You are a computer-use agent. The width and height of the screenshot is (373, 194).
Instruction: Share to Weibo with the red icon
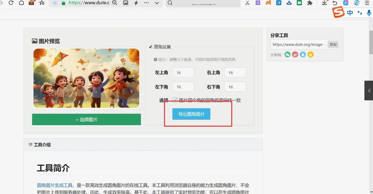pyautogui.click(x=295, y=55)
